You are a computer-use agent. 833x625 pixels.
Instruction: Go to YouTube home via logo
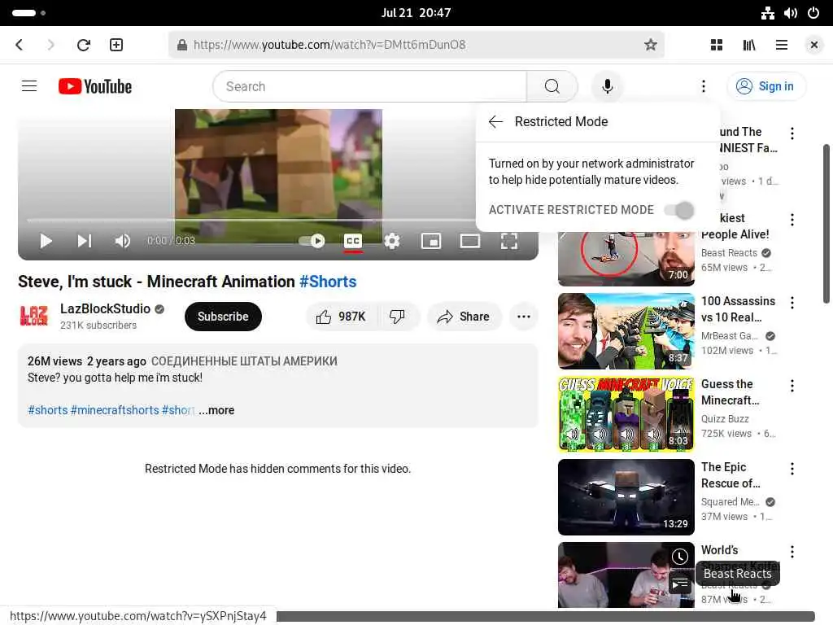(x=95, y=86)
